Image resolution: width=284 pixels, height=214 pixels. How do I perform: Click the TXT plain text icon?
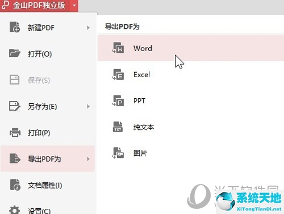[118, 127]
